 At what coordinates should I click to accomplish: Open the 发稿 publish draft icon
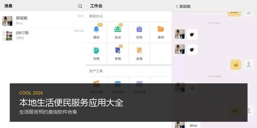[139, 50]
